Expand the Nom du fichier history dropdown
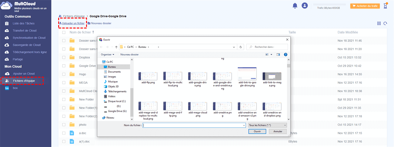394x147 pixels. (244, 125)
